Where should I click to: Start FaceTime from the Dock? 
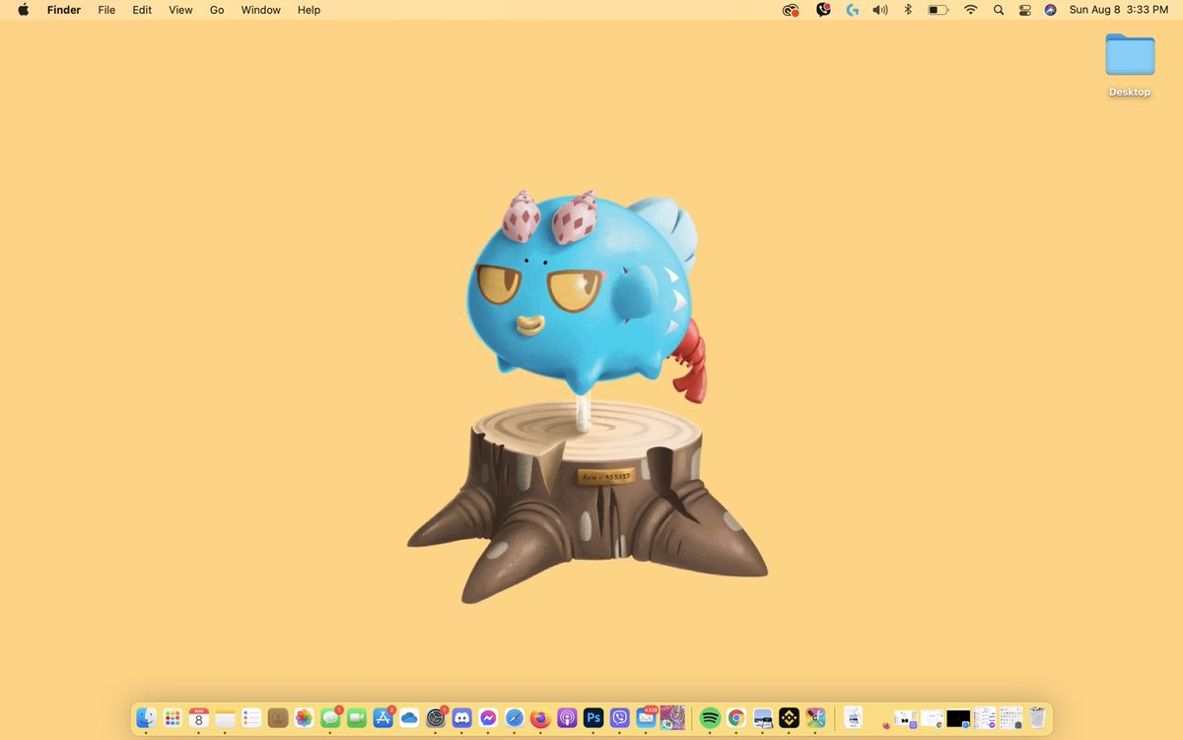pos(357,717)
